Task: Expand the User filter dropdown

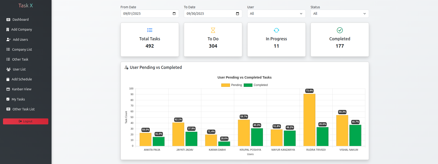Action: [x=276, y=14]
